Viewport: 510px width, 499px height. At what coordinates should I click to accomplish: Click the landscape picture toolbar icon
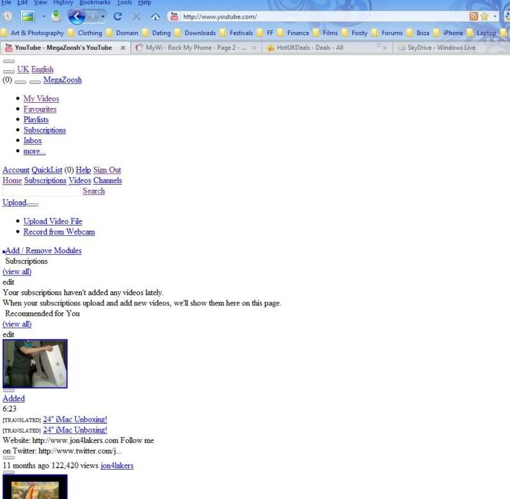click(x=27, y=16)
